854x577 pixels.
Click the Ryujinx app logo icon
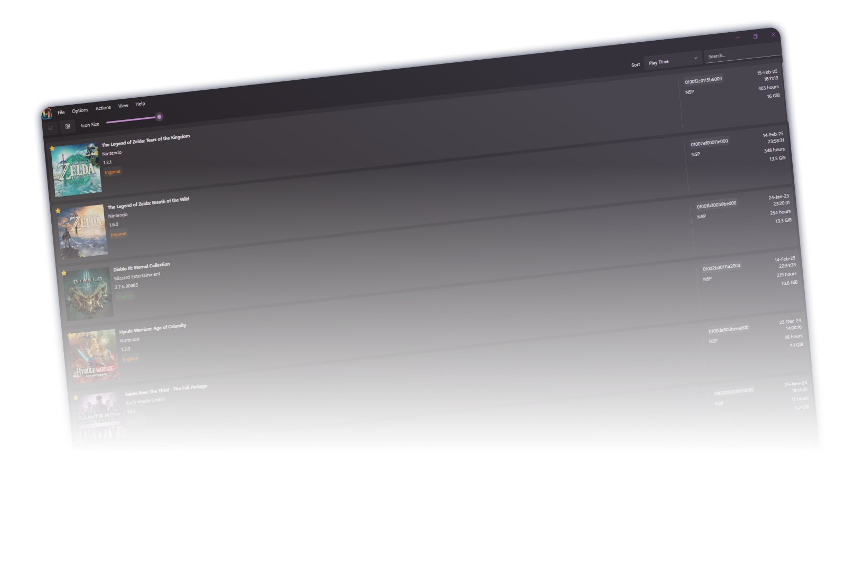pos(47,114)
